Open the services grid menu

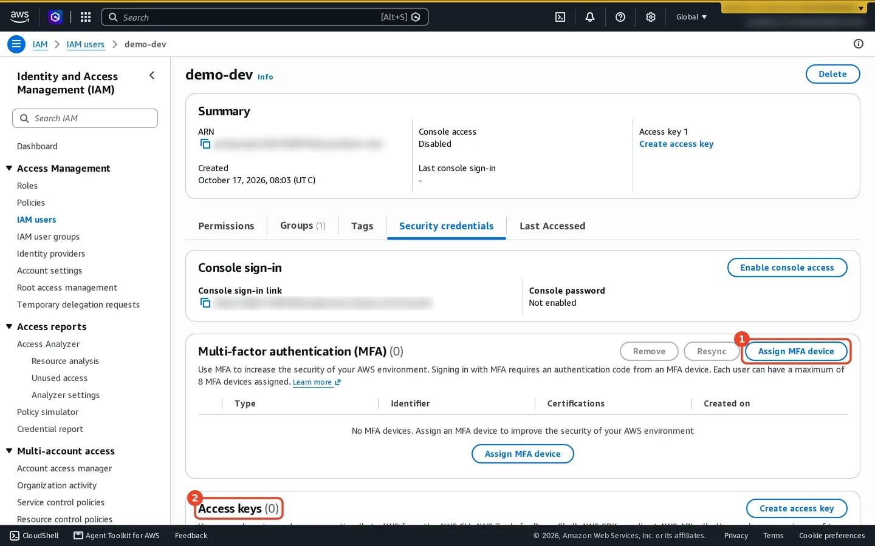point(86,17)
